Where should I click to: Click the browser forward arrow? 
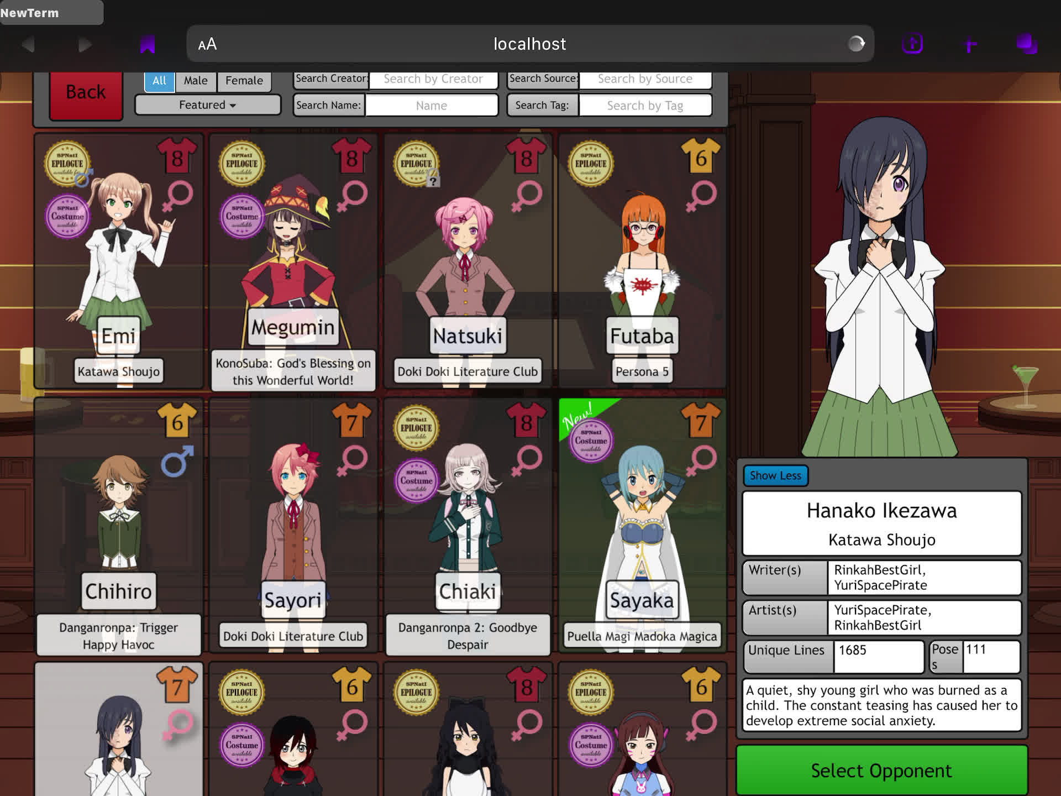point(85,44)
